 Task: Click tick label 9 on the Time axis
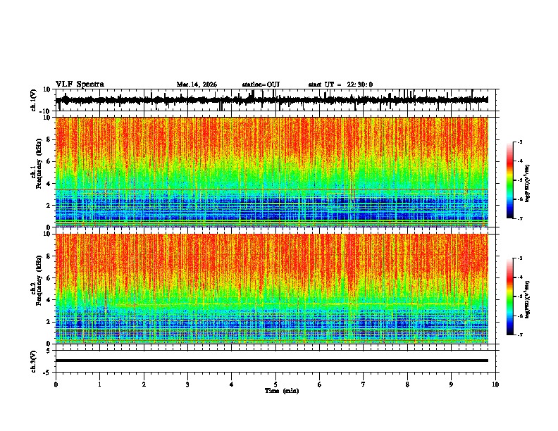pos(451,385)
